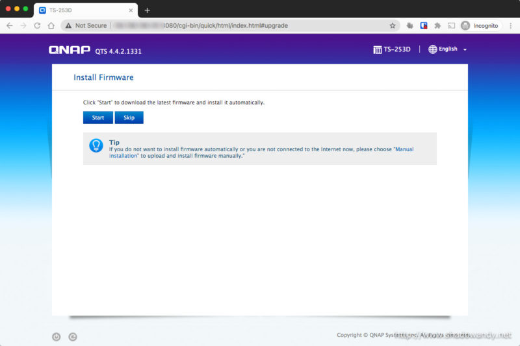Image resolution: width=520 pixels, height=346 pixels.
Task: Click the TS-253D NAS device icon
Action: pos(377,49)
